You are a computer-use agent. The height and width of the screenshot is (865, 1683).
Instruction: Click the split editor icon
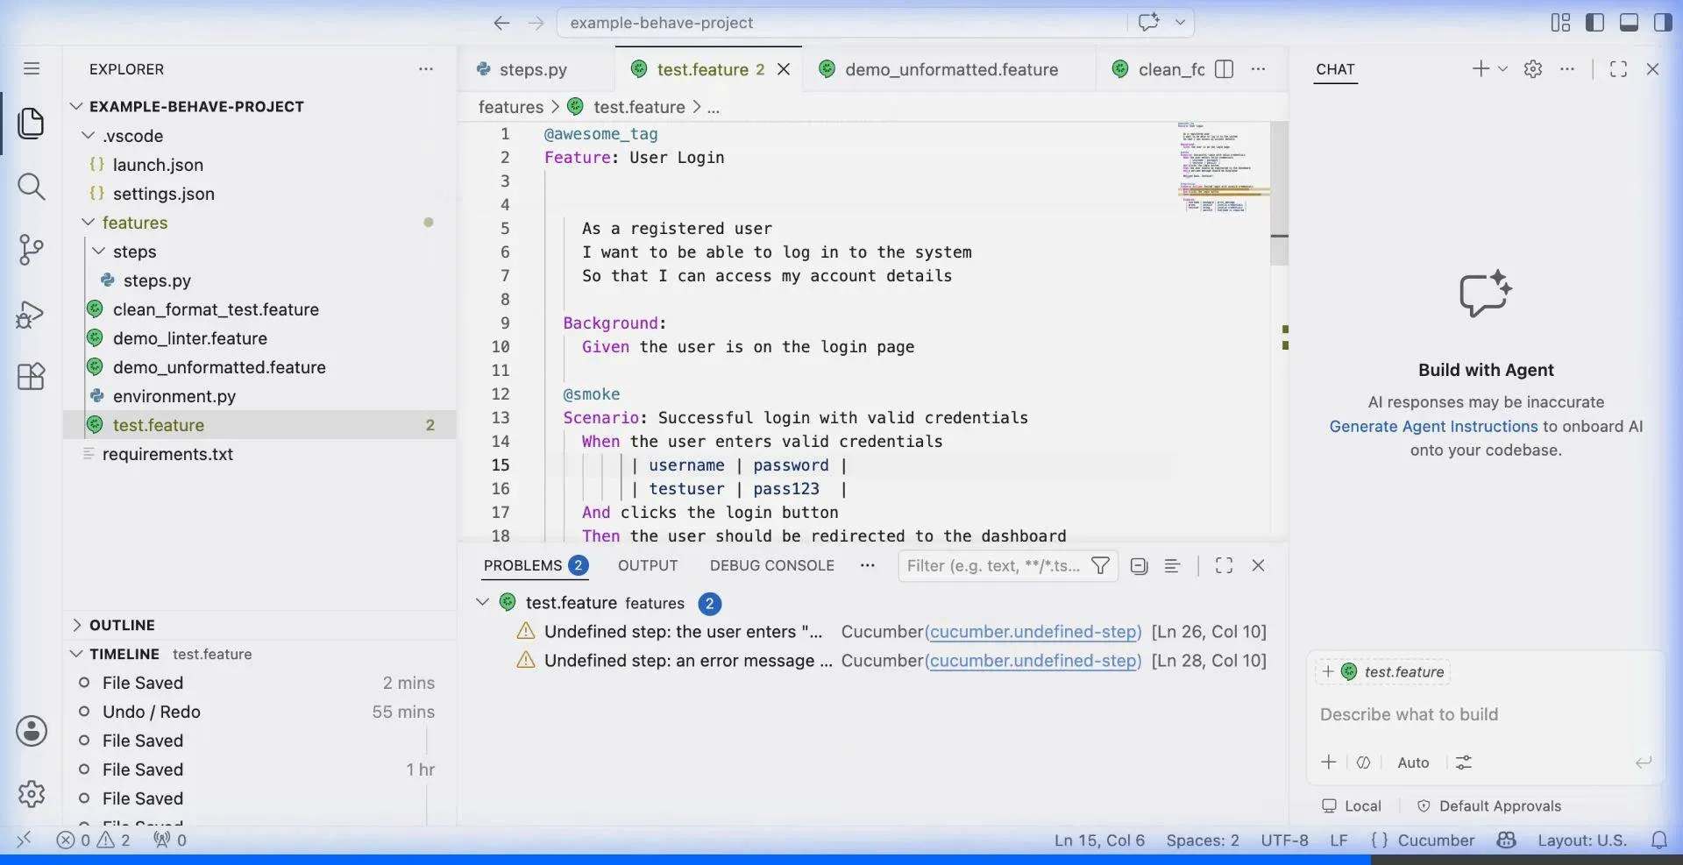(1225, 69)
